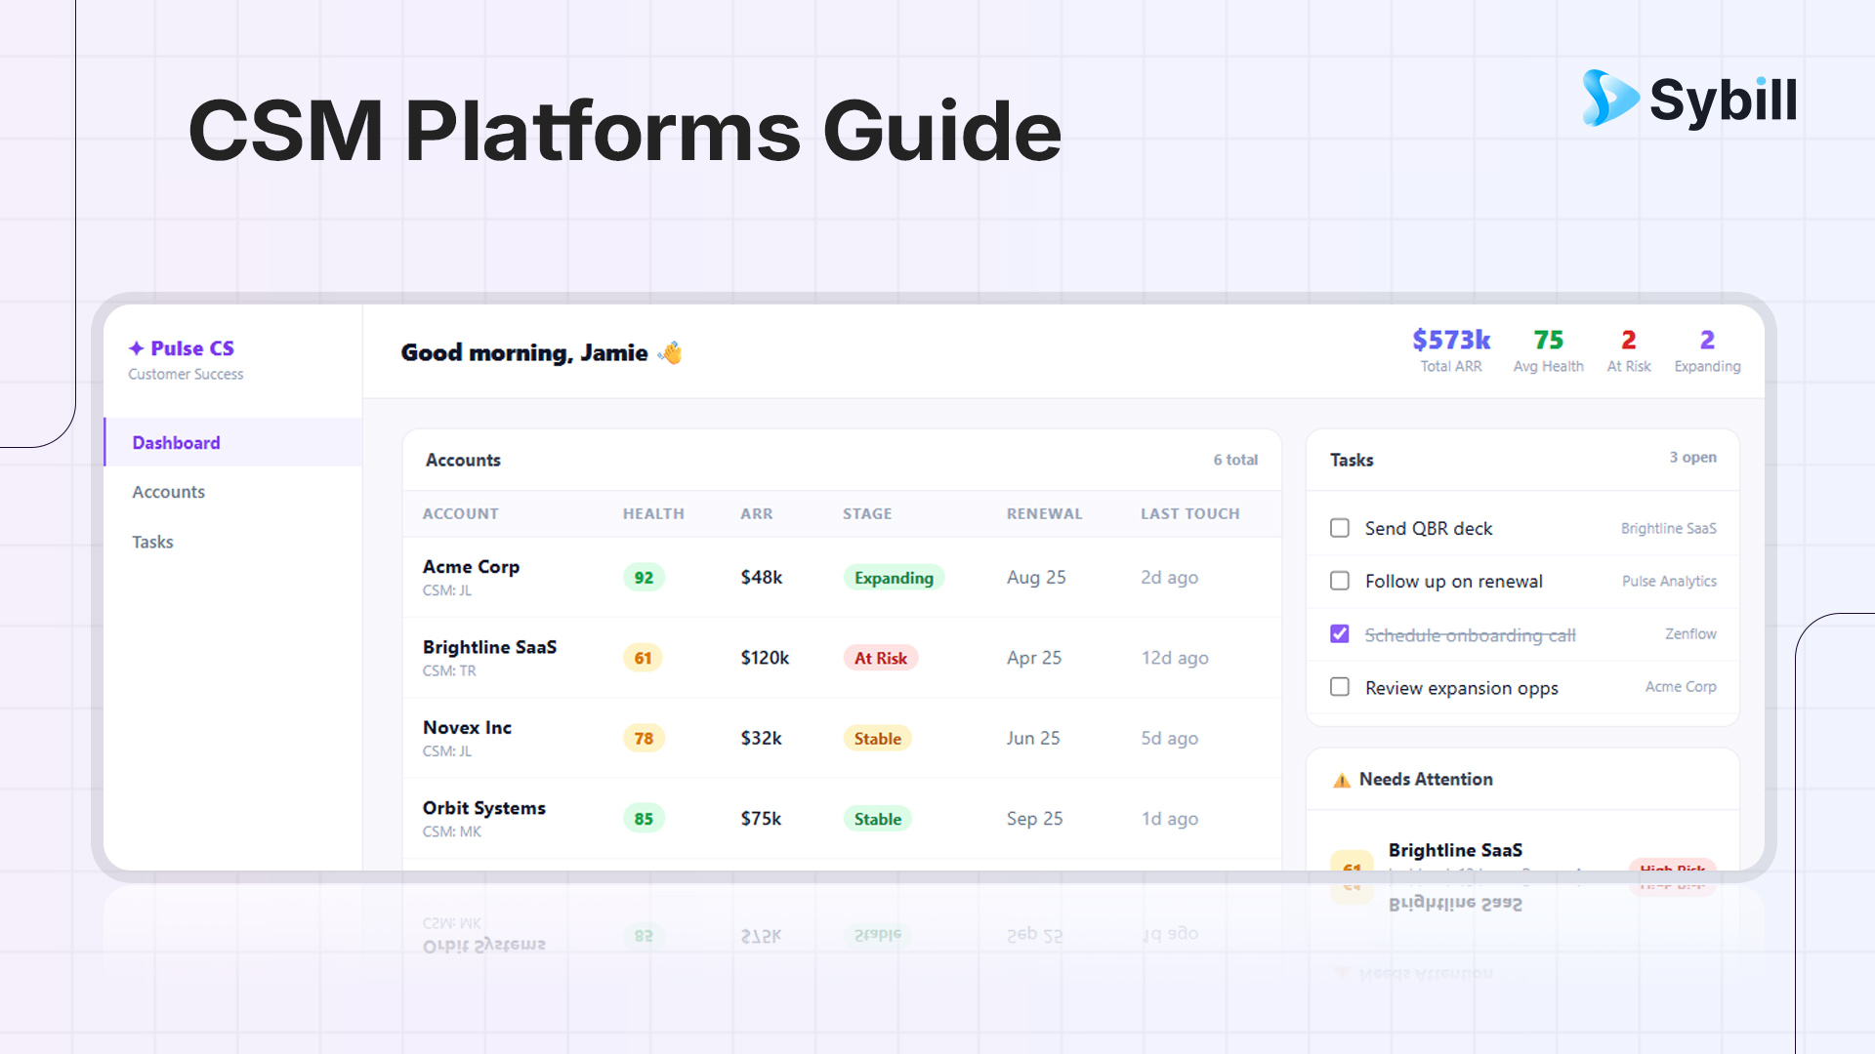Sort by the LAST TOUCH column header
Viewport: 1875px width, 1054px height.
tap(1189, 513)
